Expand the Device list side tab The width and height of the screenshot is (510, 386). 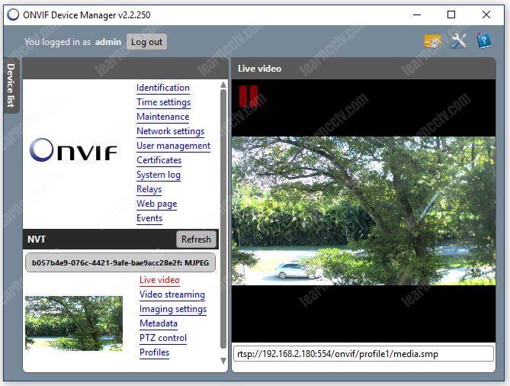click(x=11, y=85)
